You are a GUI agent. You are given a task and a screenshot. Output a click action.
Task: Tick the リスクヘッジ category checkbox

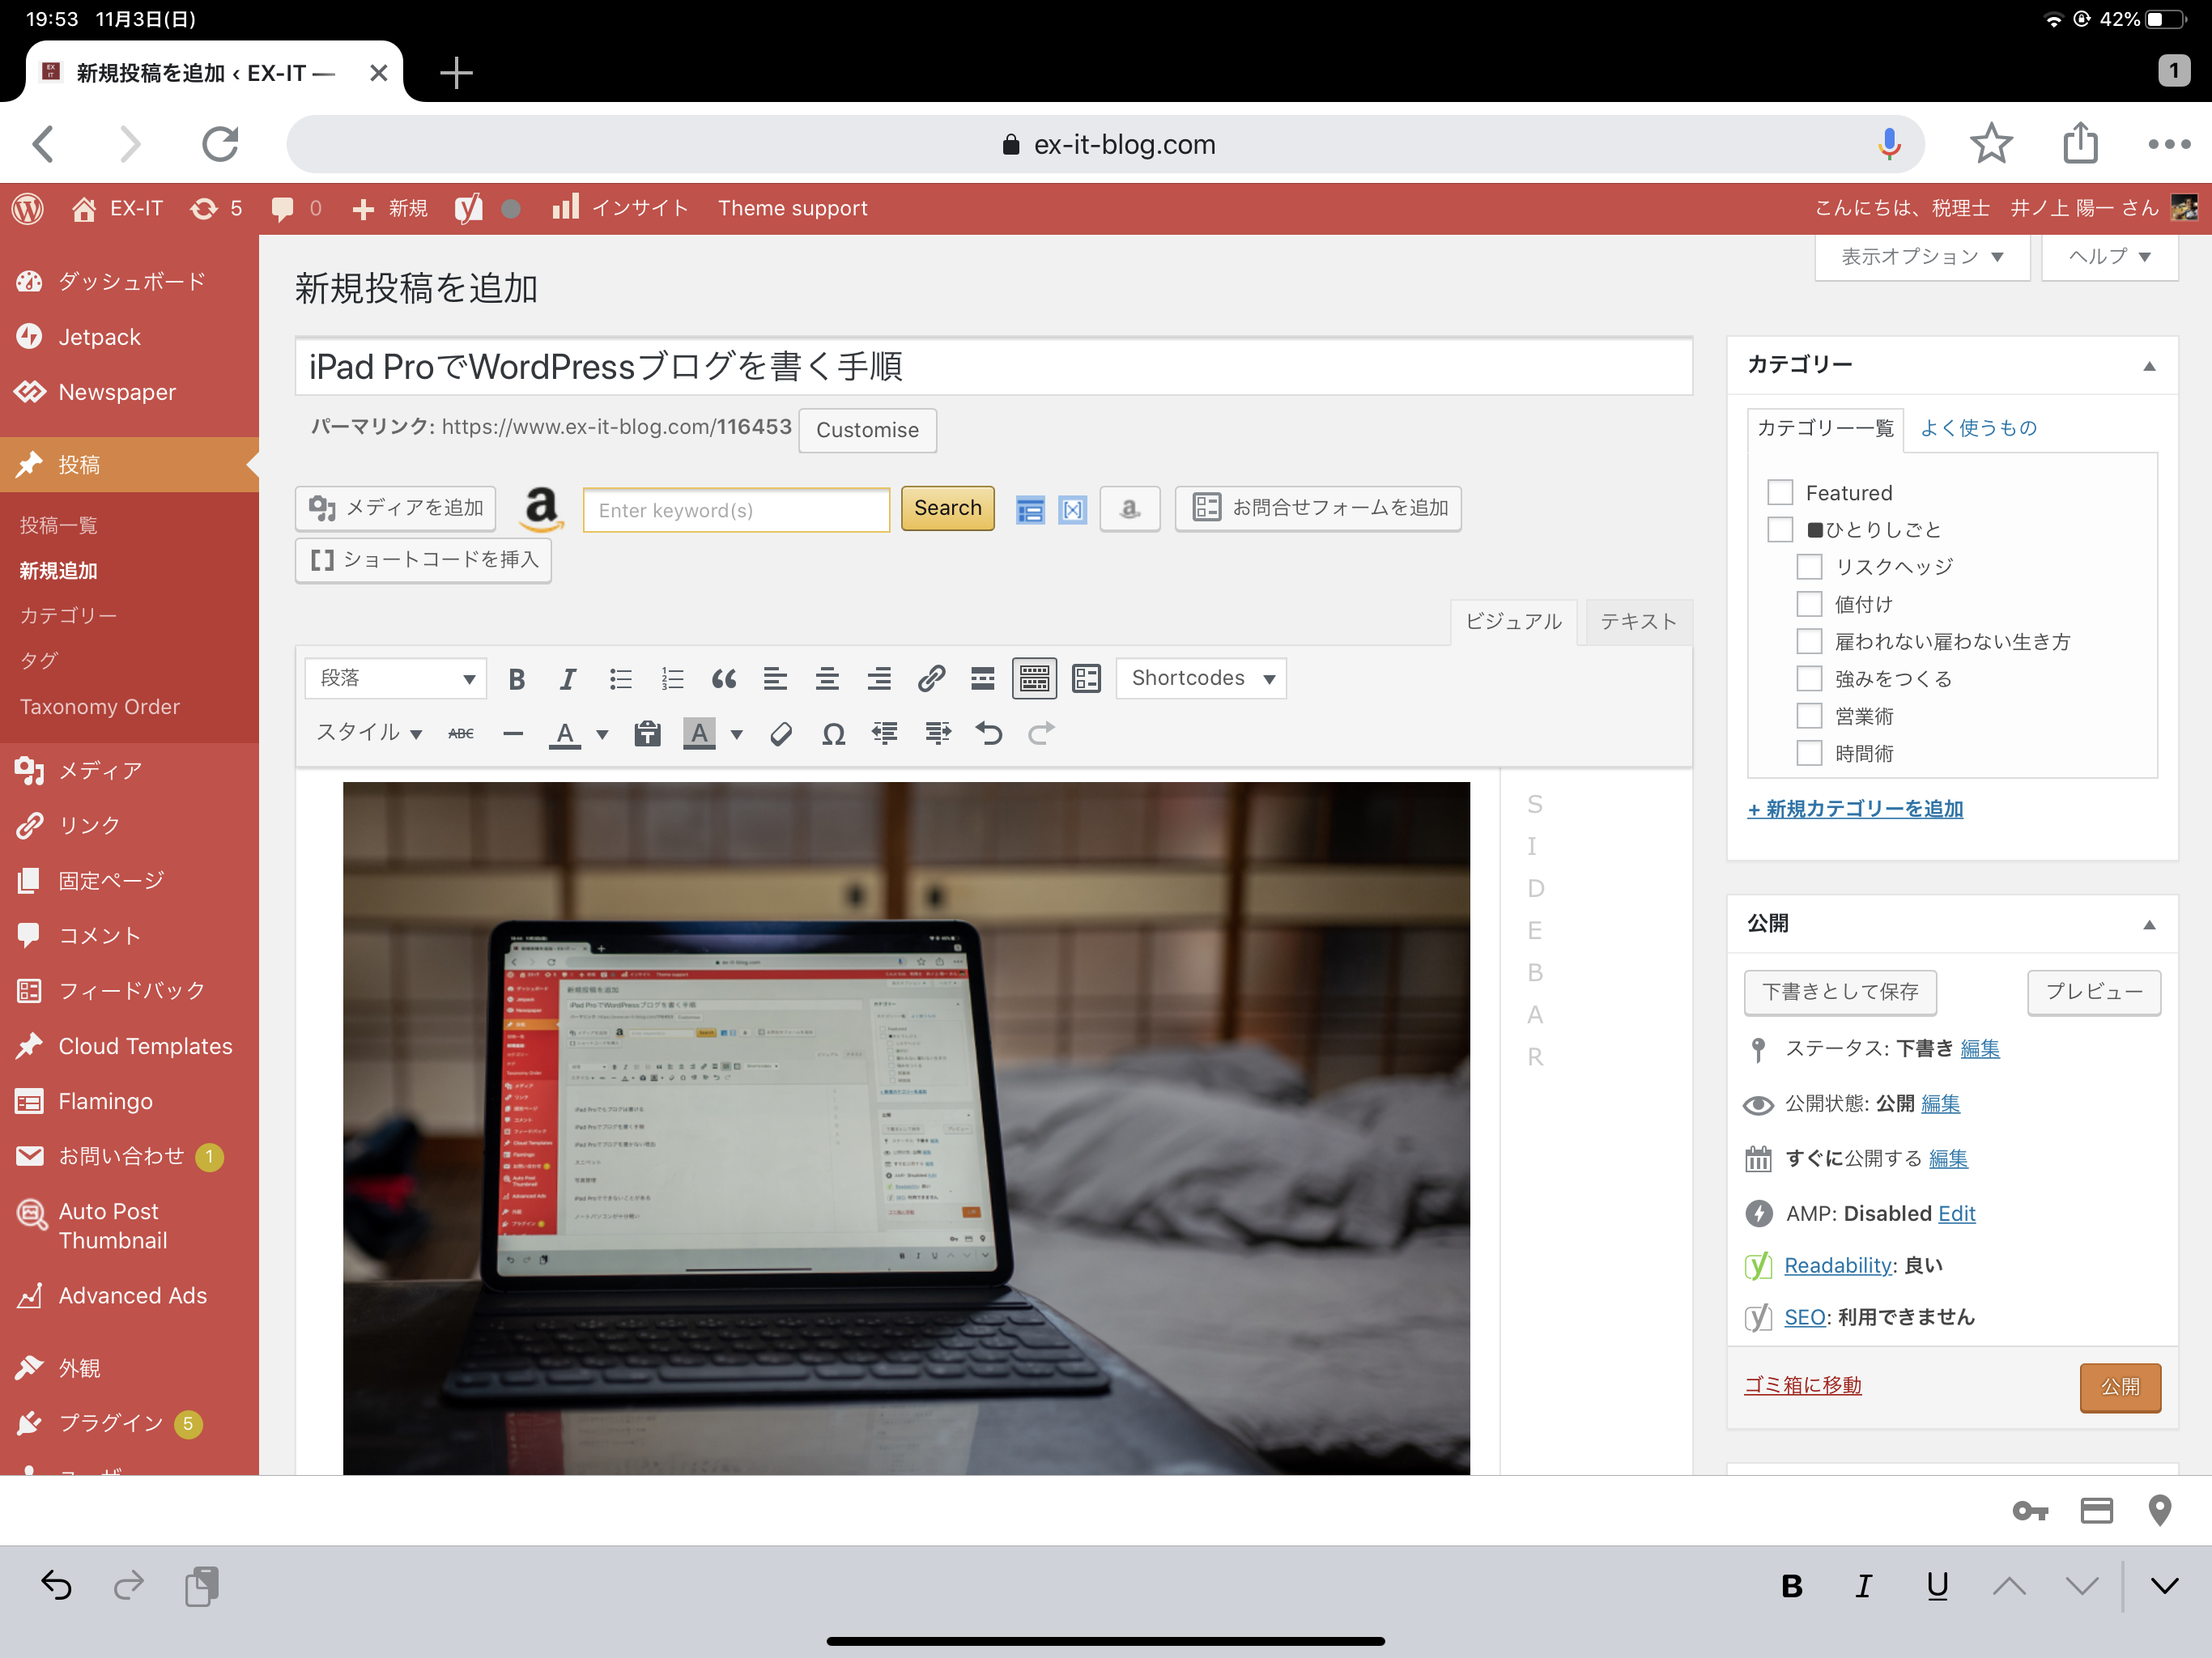pyautogui.click(x=1809, y=567)
